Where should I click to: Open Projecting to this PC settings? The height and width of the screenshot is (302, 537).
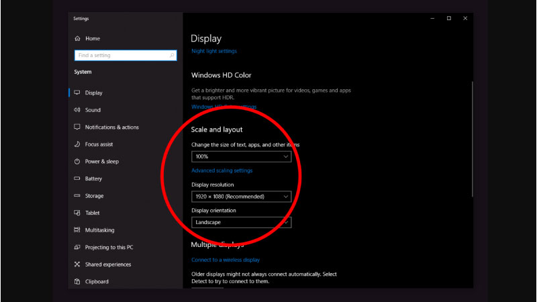coord(107,248)
